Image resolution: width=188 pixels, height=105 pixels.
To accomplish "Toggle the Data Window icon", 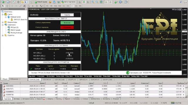I will [18, 2].
